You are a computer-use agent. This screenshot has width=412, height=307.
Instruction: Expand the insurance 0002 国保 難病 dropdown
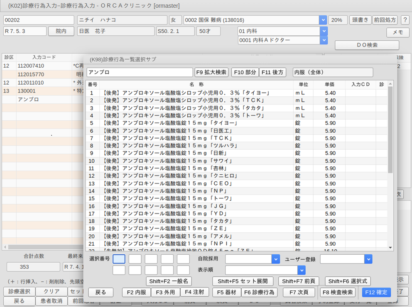[323, 20]
